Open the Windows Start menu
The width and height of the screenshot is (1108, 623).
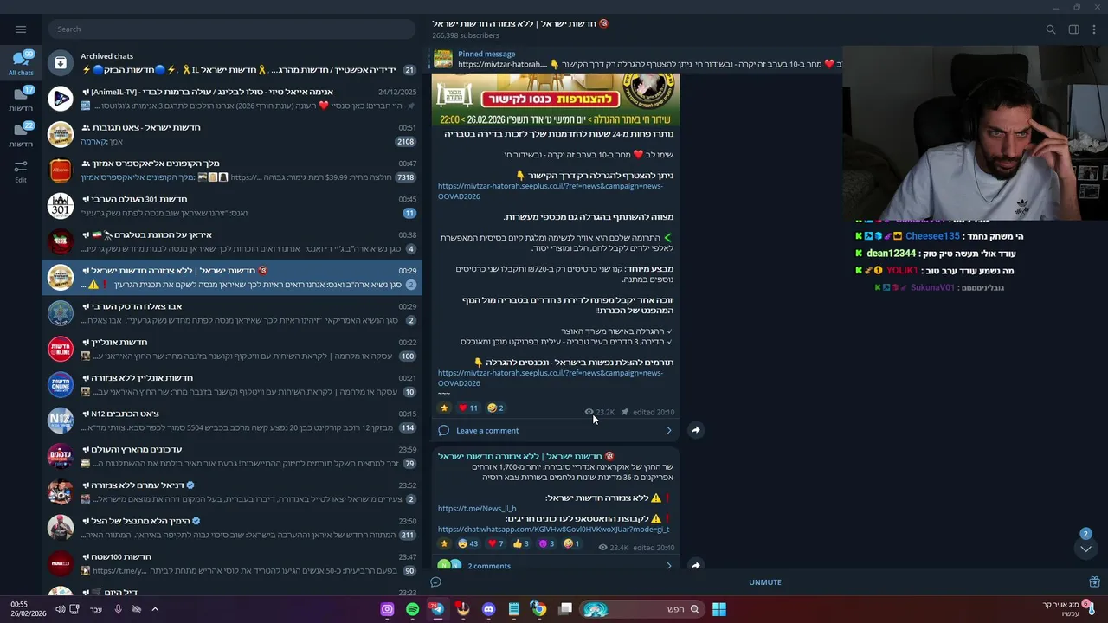718,609
